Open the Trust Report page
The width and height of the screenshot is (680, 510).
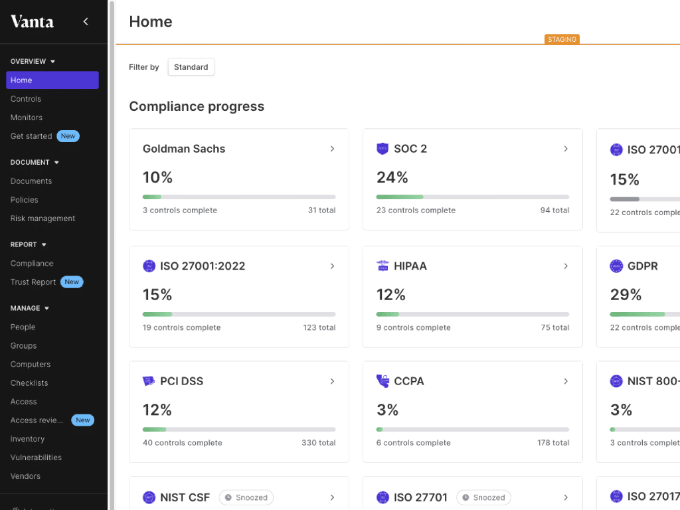(33, 282)
